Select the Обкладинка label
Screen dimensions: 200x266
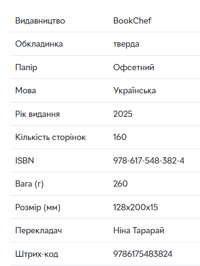click(39, 44)
